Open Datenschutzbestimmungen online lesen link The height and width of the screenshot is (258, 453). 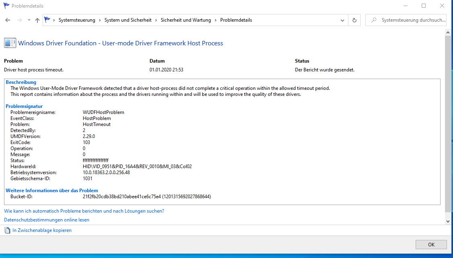(47, 219)
